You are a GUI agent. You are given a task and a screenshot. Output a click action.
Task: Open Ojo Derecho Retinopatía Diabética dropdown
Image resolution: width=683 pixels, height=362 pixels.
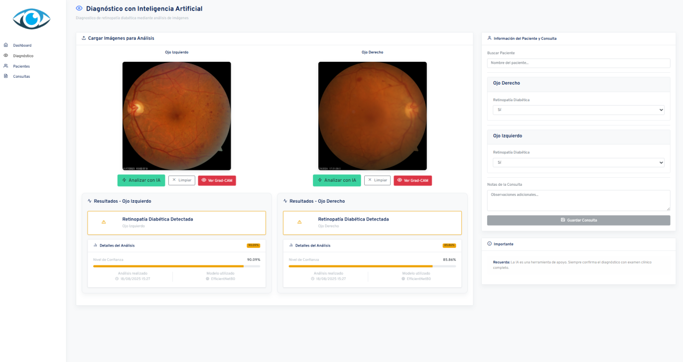click(x=578, y=110)
